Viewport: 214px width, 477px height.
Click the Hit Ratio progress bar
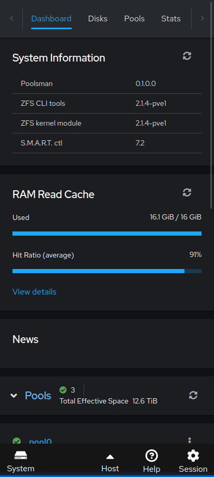107,271
